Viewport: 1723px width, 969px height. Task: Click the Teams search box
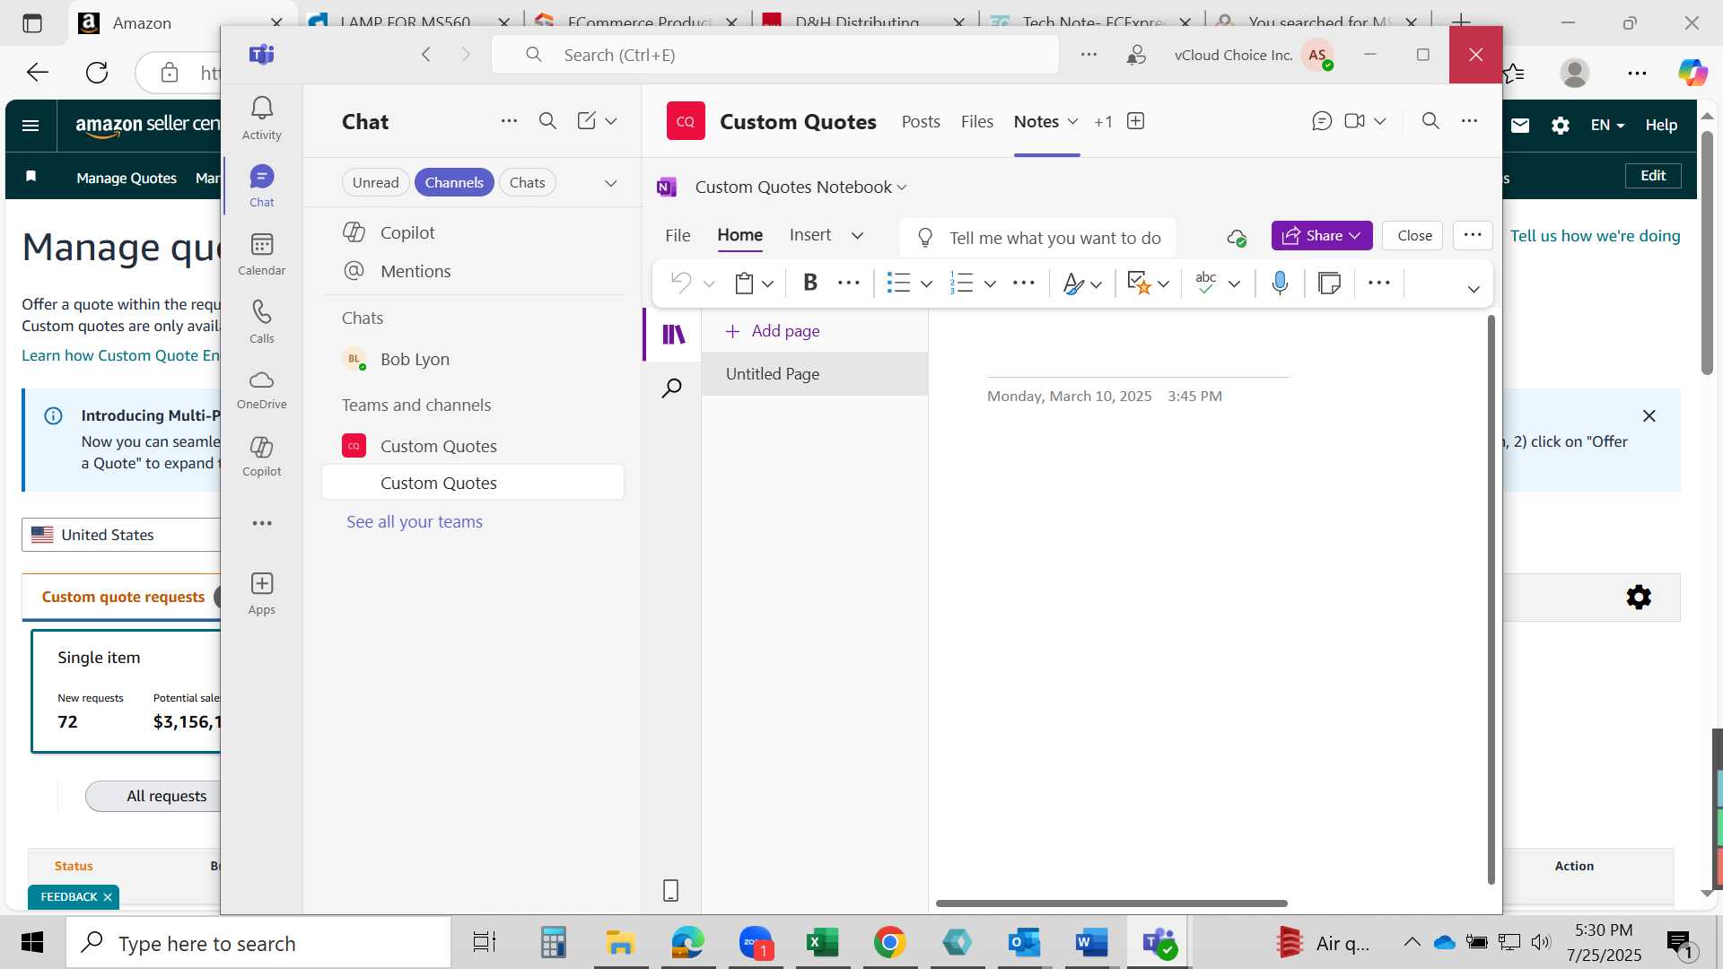click(x=774, y=55)
